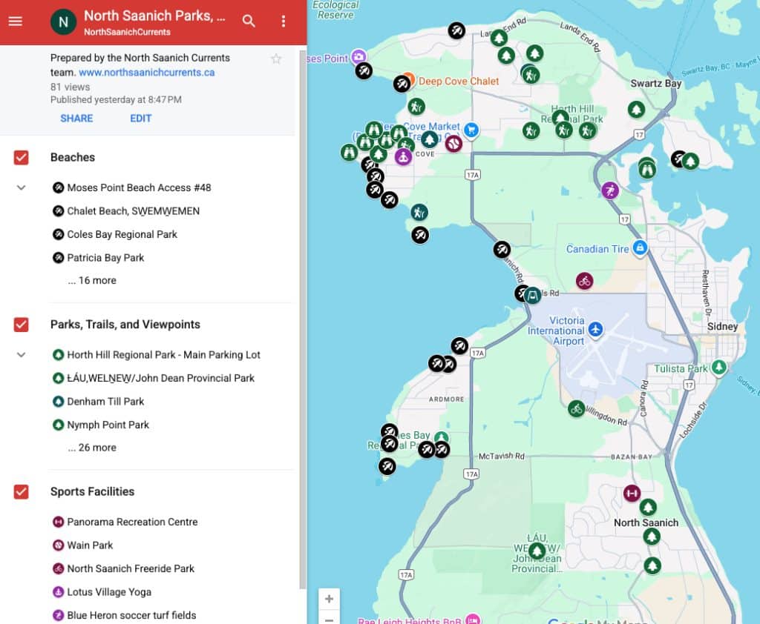This screenshot has width=760, height=624.
Task: Click the sidebar vertical scrollbar
Action: pyautogui.click(x=301, y=296)
